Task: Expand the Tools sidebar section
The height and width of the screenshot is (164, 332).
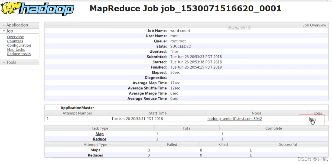Action: click(20, 62)
